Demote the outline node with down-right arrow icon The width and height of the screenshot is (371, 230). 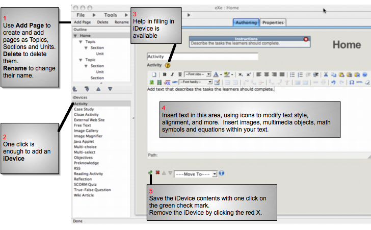tap(87, 89)
